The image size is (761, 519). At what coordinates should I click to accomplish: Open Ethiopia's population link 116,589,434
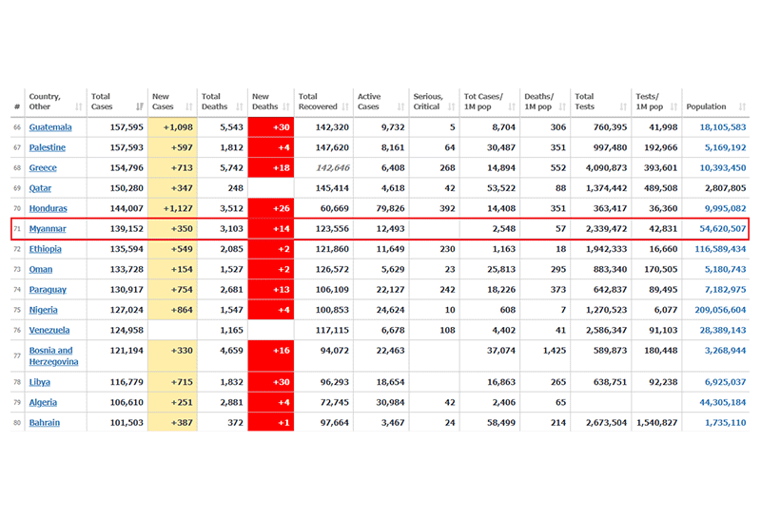715,249
